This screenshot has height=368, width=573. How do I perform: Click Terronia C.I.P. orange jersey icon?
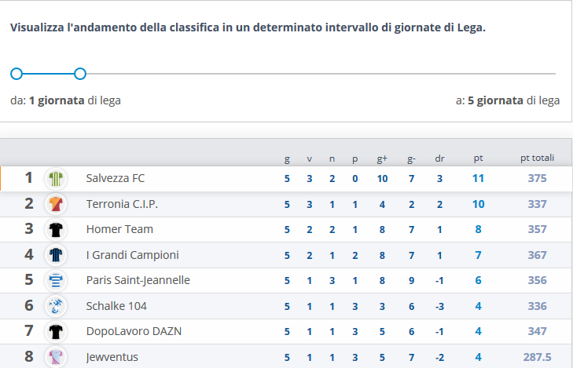55,204
